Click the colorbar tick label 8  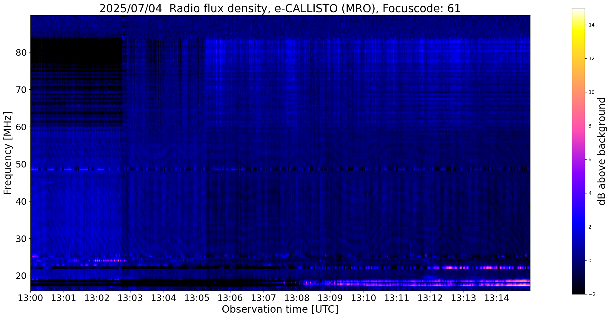click(x=590, y=126)
